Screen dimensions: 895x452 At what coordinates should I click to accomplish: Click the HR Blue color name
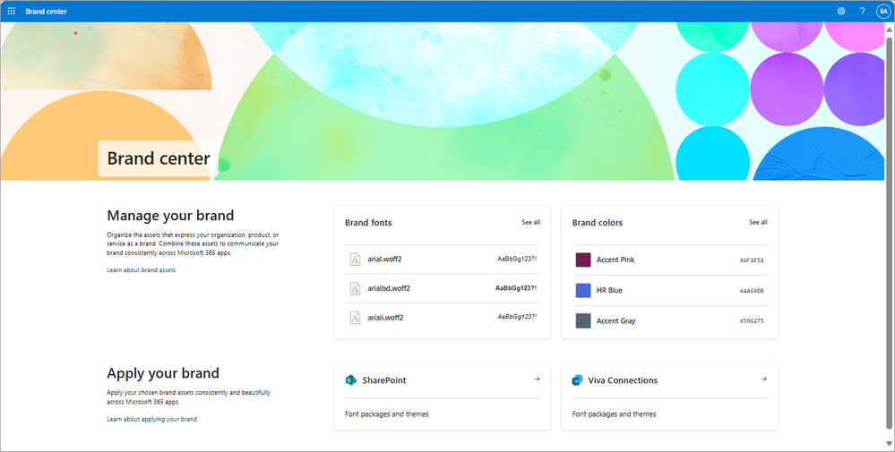(x=609, y=290)
